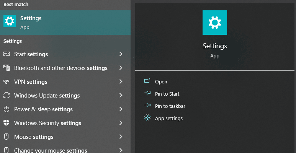
Task: Expand Start settings with its chevron arrow
Action: click(x=121, y=54)
